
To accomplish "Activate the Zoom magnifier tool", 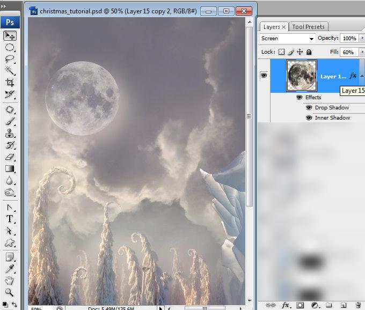I will (9, 292).
